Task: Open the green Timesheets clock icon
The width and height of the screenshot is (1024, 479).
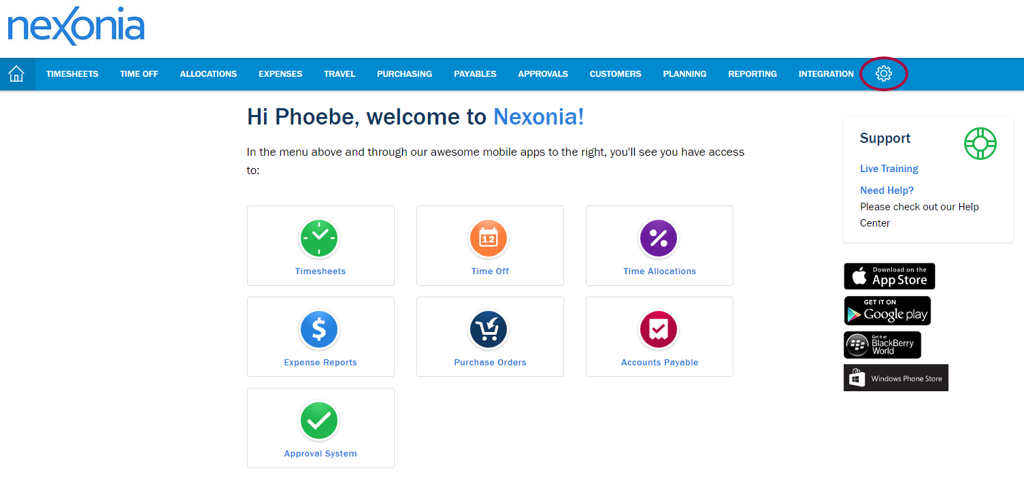Action: tap(319, 238)
